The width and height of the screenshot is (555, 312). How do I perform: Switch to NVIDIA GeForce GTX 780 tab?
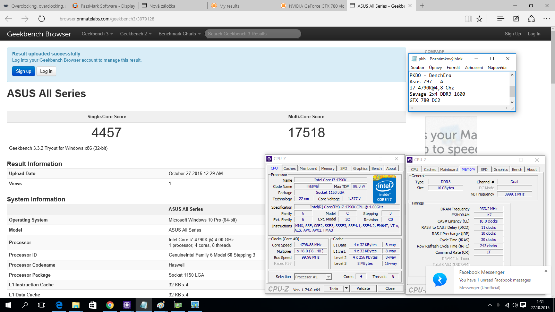[312, 6]
